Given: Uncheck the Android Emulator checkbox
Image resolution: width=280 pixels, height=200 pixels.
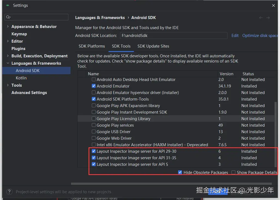Looking at the screenshot, I should [x=94, y=86].
